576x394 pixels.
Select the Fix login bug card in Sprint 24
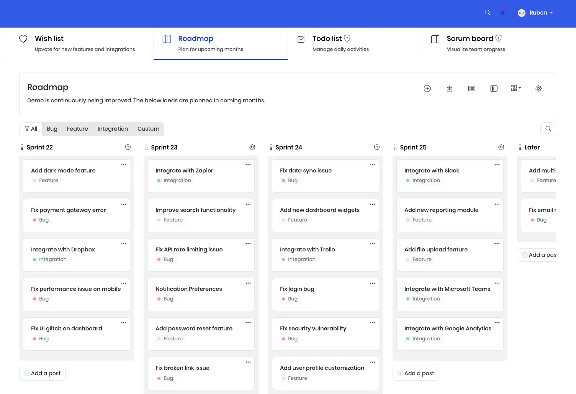[325, 294]
